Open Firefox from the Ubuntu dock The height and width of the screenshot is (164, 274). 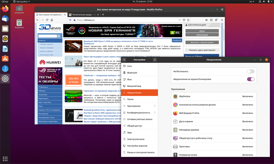[5, 9]
